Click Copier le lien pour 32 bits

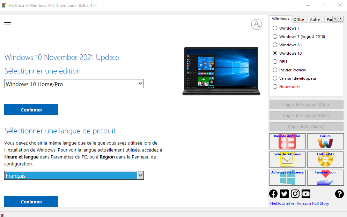(306, 104)
